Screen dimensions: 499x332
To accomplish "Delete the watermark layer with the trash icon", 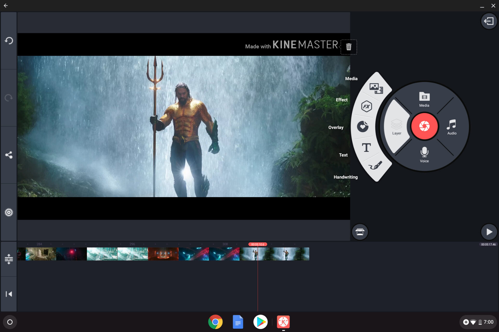I will [x=349, y=47].
